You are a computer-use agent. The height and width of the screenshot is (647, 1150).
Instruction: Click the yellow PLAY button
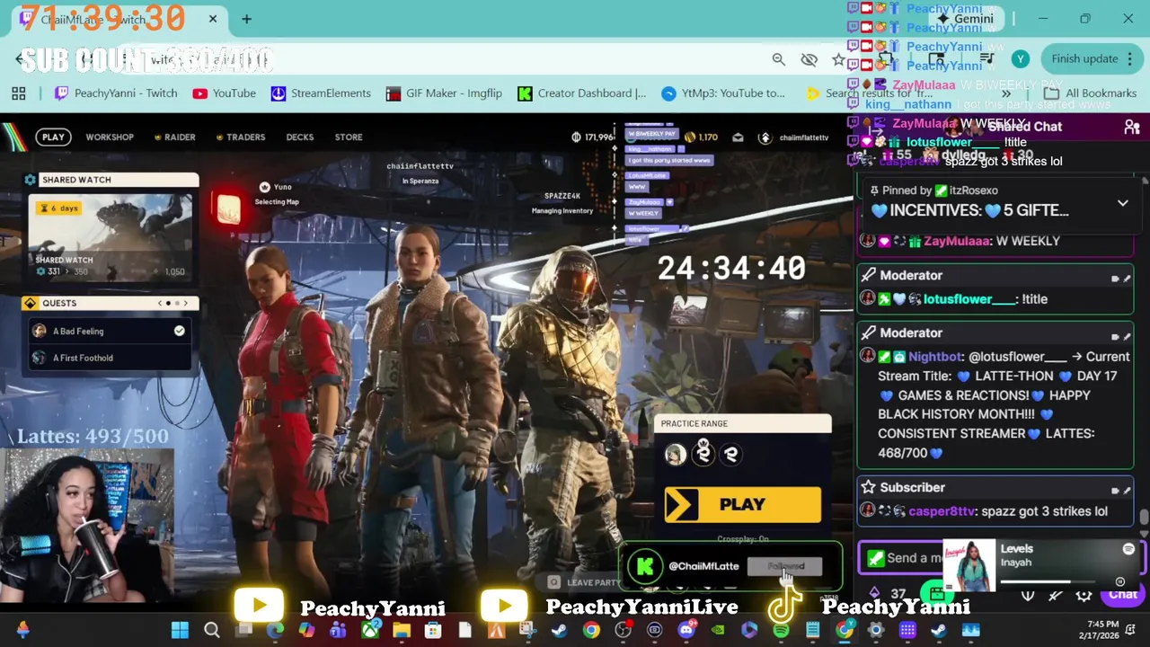742,504
